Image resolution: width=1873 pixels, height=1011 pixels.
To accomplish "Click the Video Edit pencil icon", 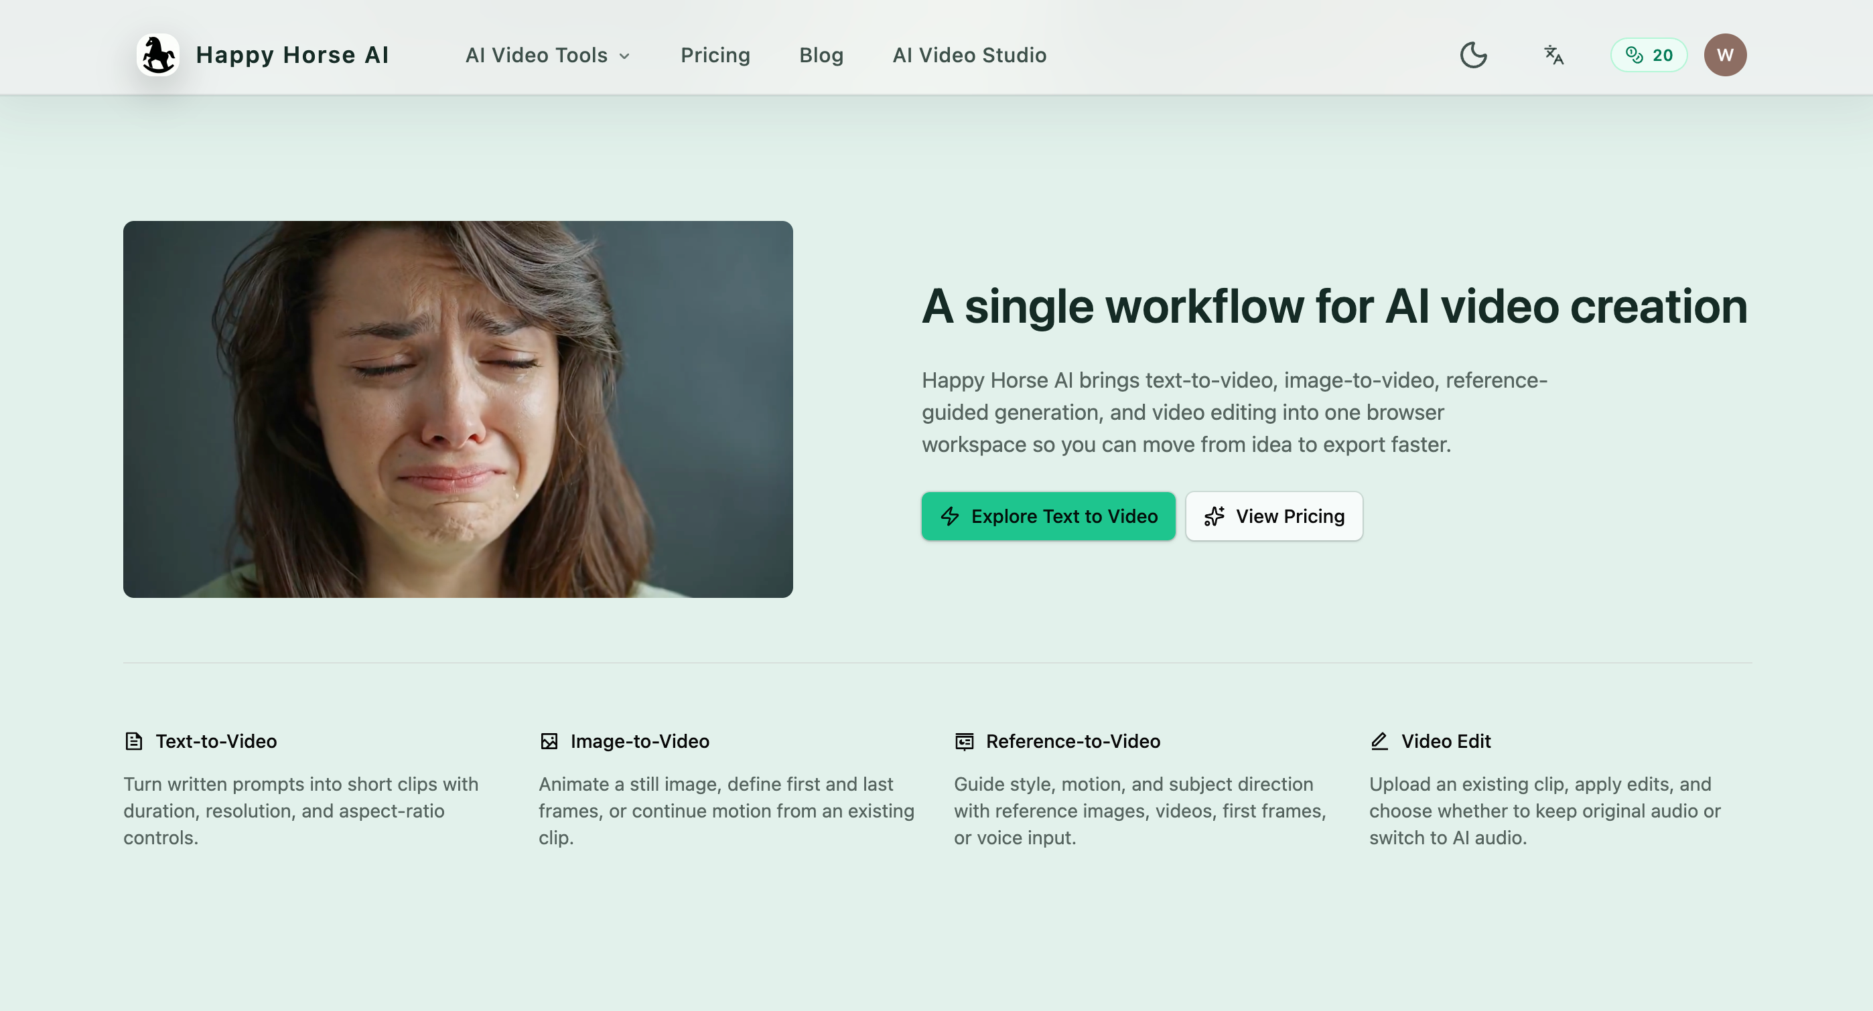I will coord(1379,741).
